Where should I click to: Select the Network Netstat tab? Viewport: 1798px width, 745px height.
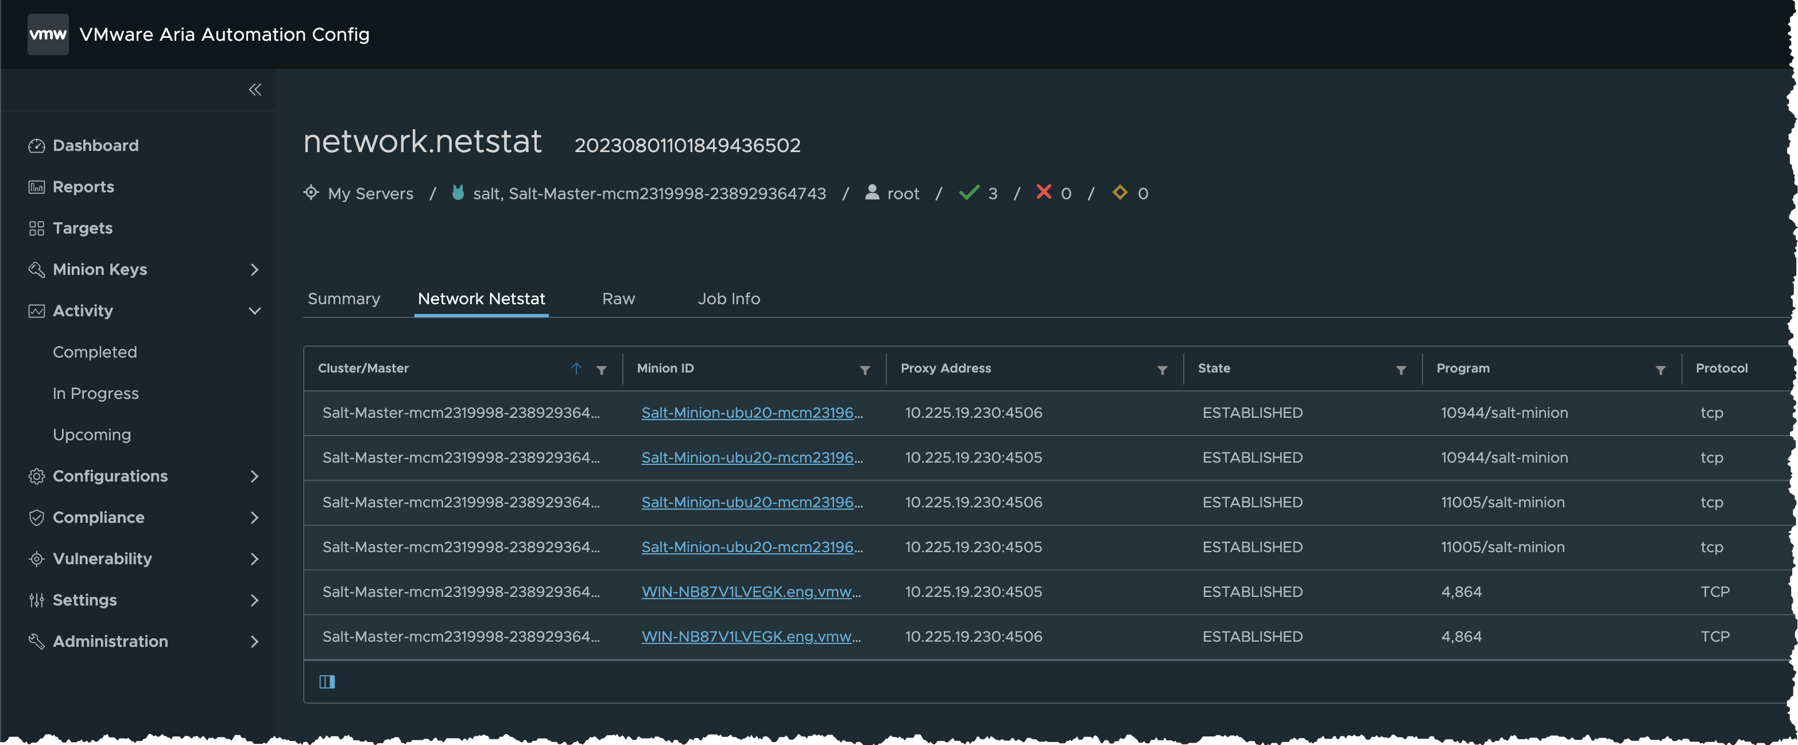click(x=481, y=298)
